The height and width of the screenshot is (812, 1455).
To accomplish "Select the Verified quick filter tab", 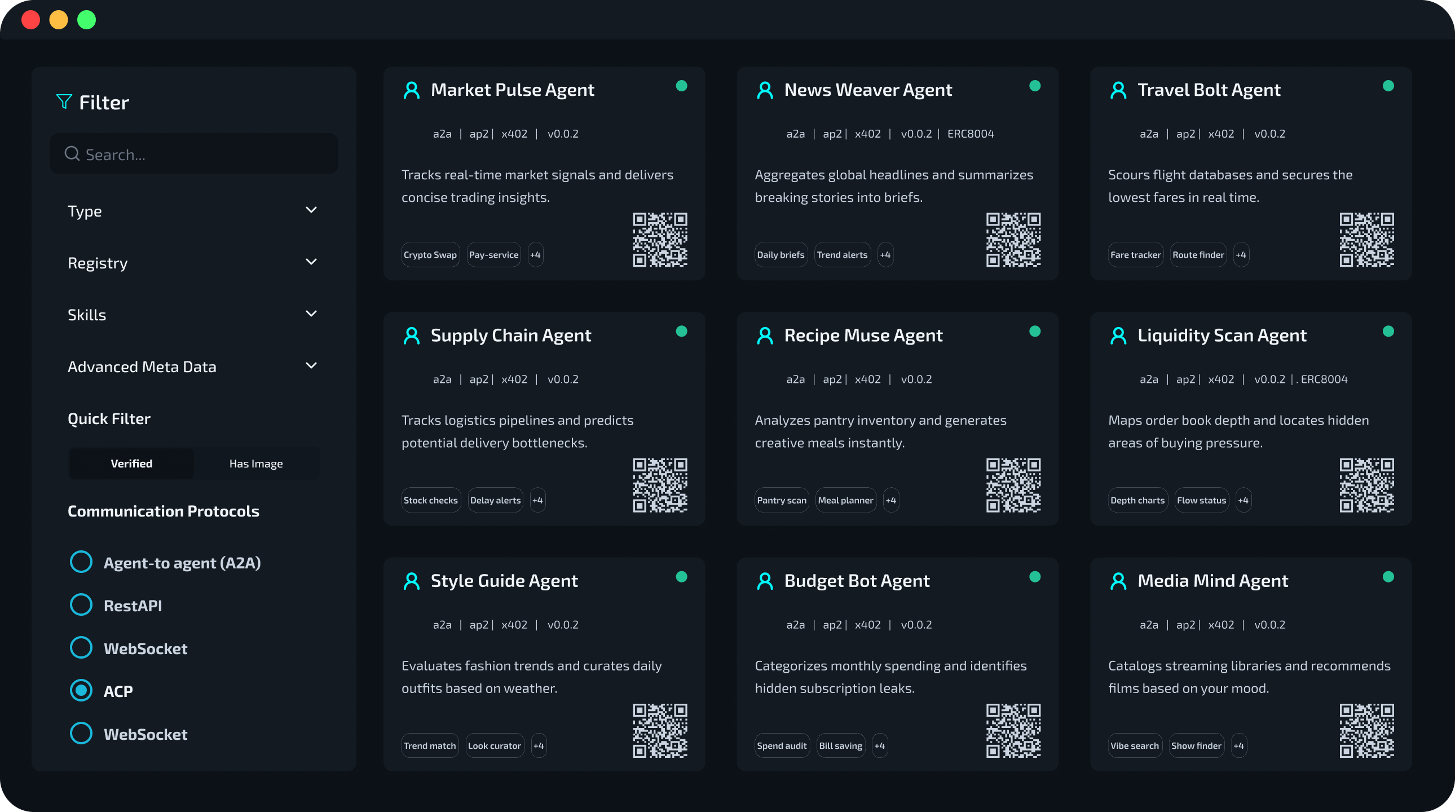I will (x=131, y=464).
